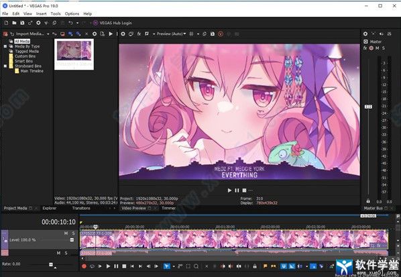Open the undo history dropdown arrow
The width and height of the screenshot is (401, 277).
click(x=77, y=23)
